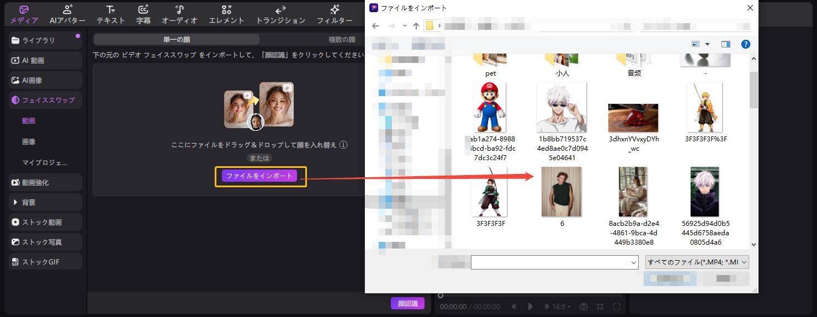Image resolution: width=817 pixels, height=317 pixels.
Task: Click the snapshot camera icon in preview bar
Action: pyautogui.click(x=583, y=307)
